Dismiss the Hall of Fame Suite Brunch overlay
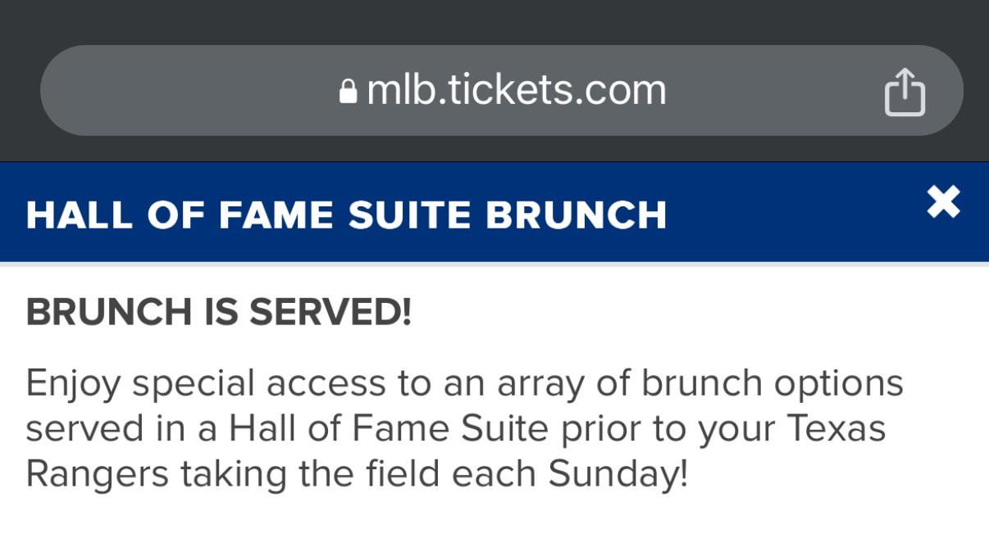This screenshot has width=989, height=556. [x=944, y=203]
